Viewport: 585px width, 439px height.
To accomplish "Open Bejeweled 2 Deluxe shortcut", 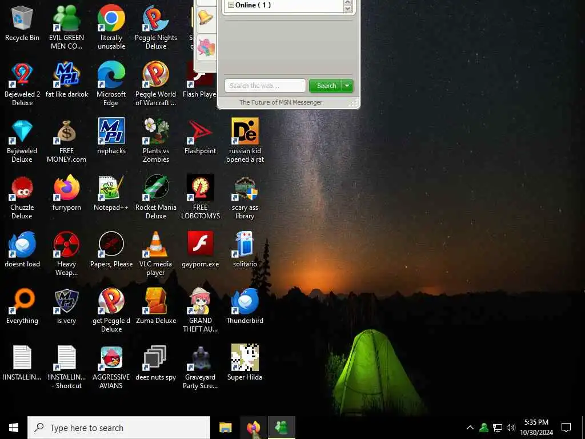I will point(22,85).
